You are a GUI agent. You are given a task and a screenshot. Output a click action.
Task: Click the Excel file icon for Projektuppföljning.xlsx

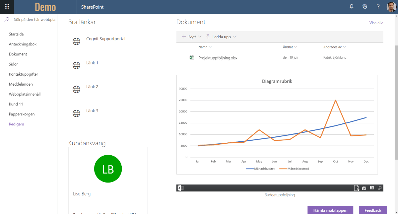pyautogui.click(x=192, y=57)
